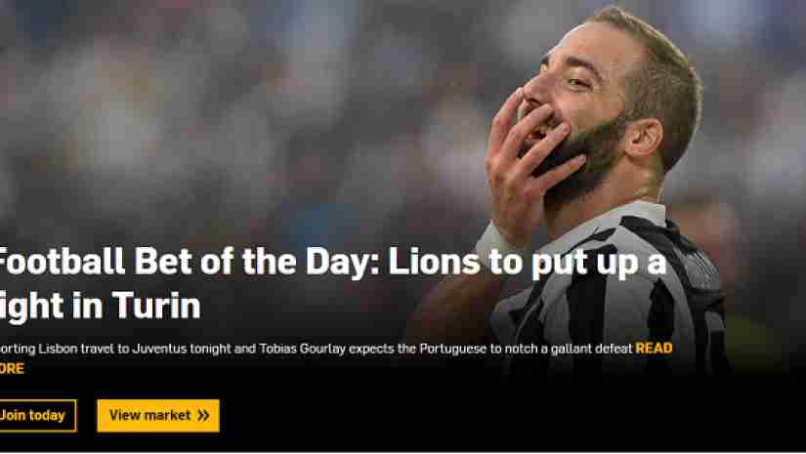
Task: Click the empty black area beside View market
Action: pyautogui.click(x=463, y=416)
